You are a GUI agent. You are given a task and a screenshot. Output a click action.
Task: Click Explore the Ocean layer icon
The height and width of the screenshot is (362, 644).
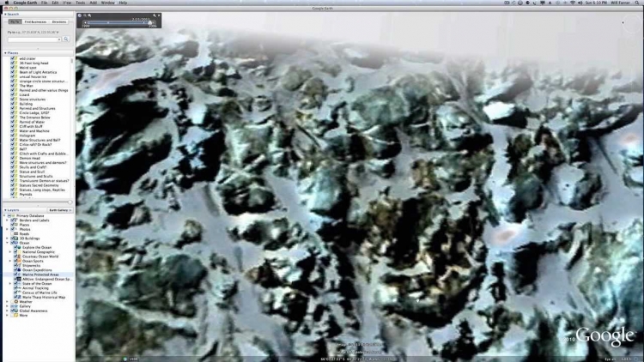click(19, 248)
